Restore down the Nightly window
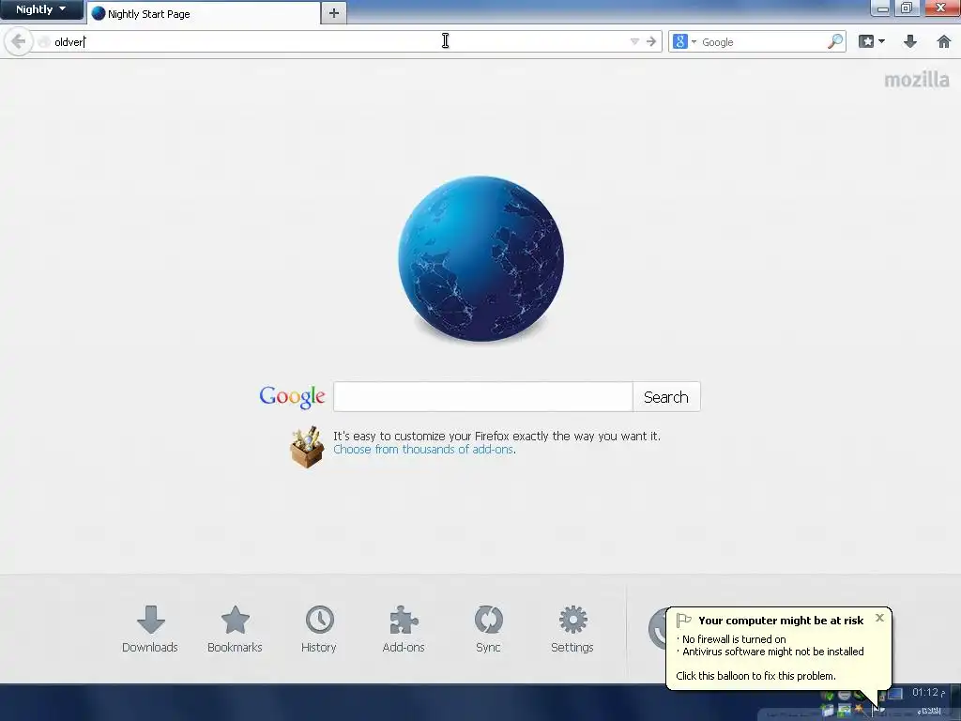The width and height of the screenshot is (961, 721). (x=906, y=8)
